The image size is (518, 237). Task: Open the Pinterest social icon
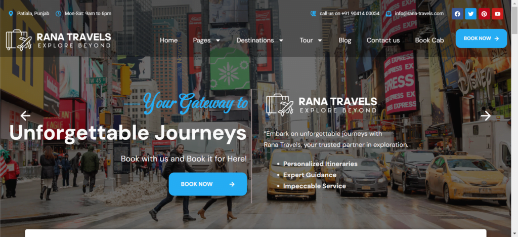point(484,14)
